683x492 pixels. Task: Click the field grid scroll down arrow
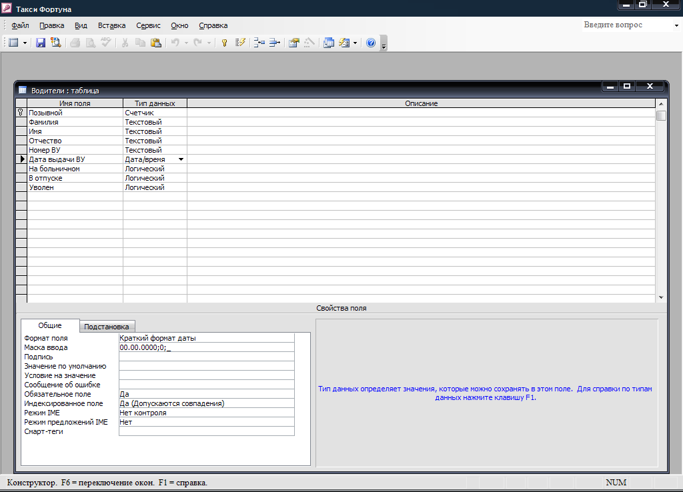pyautogui.click(x=661, y=297)
